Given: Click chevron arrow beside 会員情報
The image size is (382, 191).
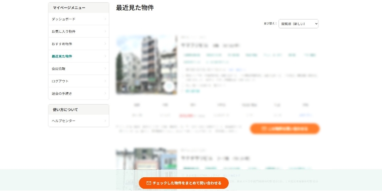Looking at the screenshot, I should (x=105, y=69).
